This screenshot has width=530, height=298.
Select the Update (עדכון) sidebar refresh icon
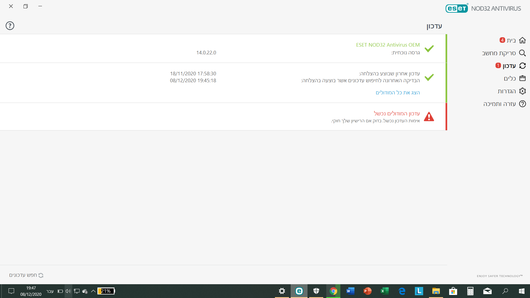(522, 66)
